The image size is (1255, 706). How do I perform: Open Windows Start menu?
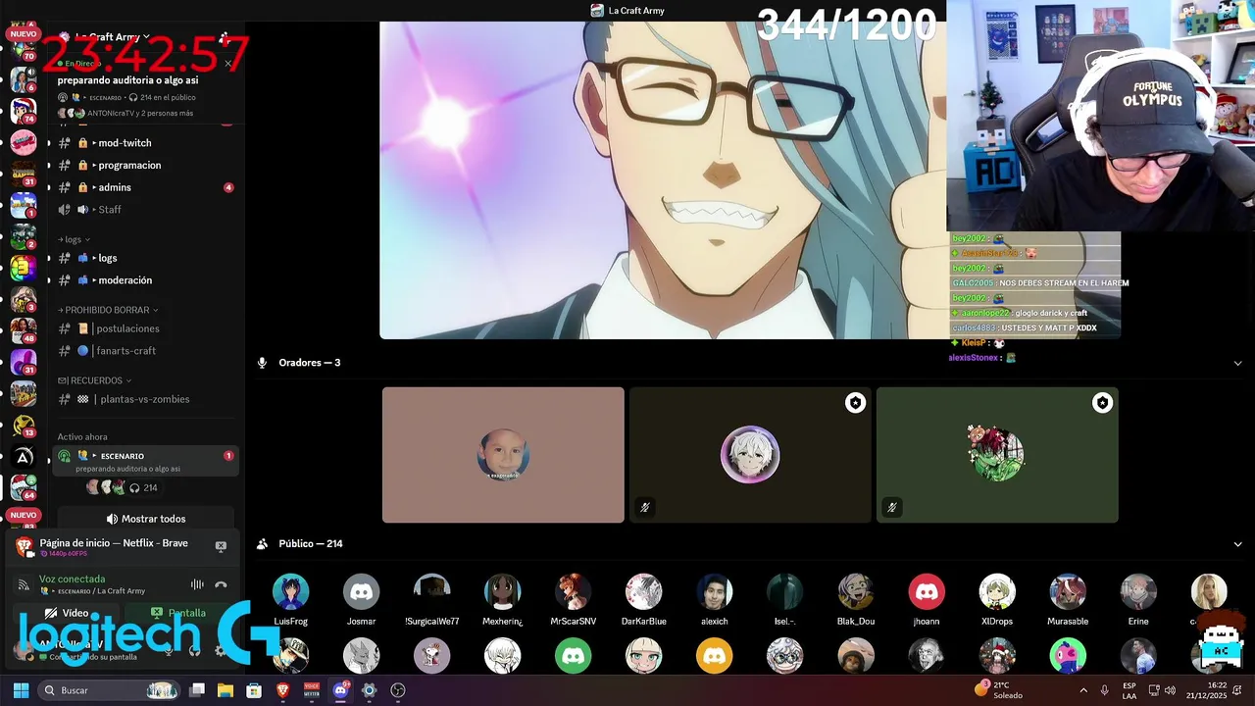[21, 690]
